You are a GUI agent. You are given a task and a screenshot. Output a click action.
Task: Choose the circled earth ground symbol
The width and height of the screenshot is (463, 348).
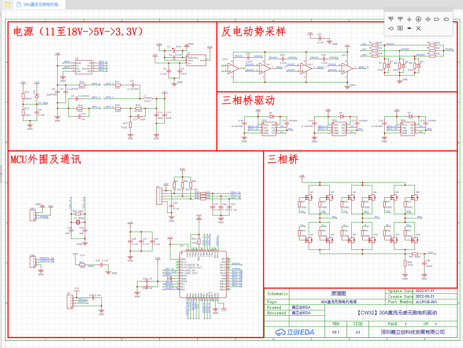[x=419, y=19]
